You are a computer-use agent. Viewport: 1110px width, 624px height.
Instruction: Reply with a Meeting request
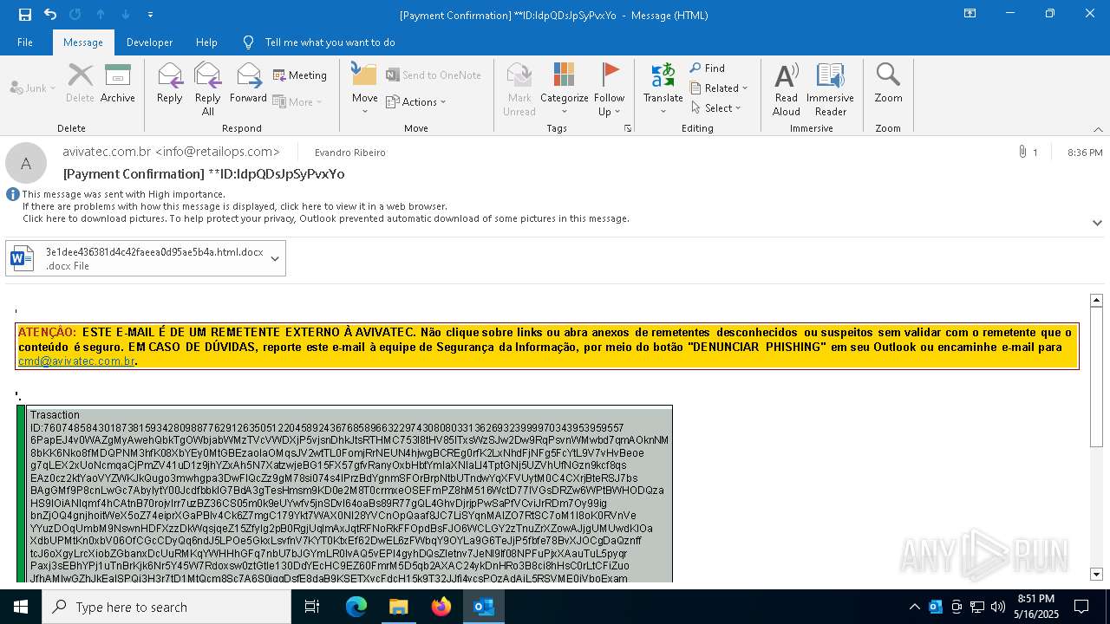pos(300,75)
